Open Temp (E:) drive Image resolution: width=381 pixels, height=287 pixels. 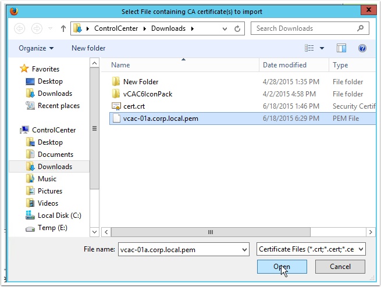click(52, 228)
